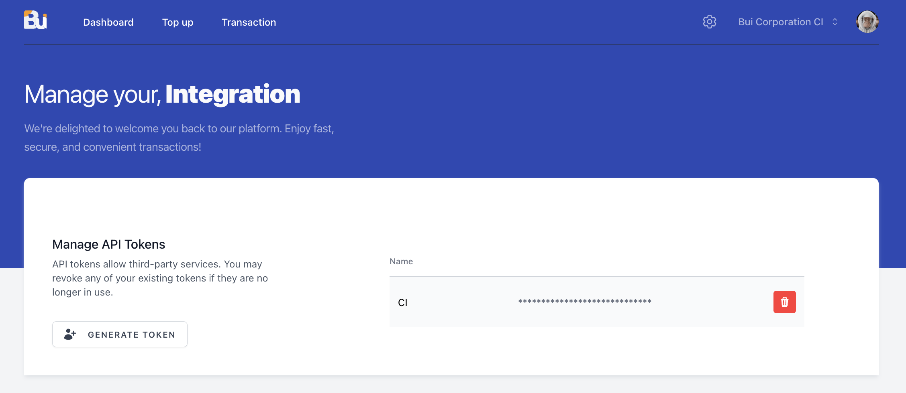
Task: Click the API tokens description paragraph
Action: click(x=160, y=278)
